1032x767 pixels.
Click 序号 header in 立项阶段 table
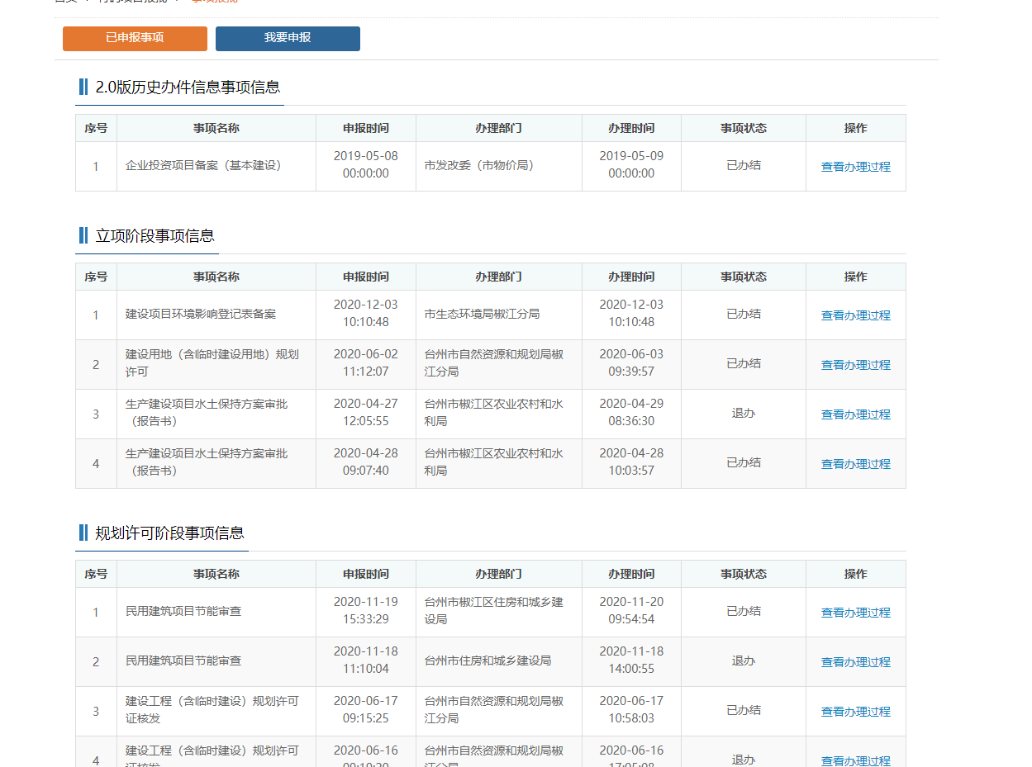pos(96,277)
